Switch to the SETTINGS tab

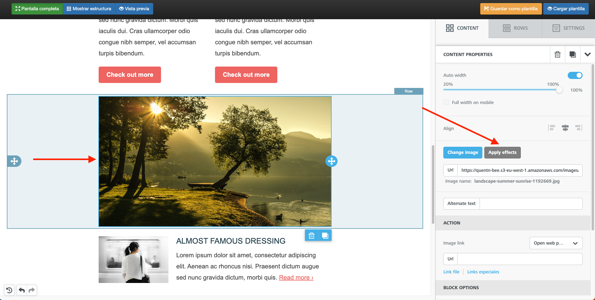[568, 28]
